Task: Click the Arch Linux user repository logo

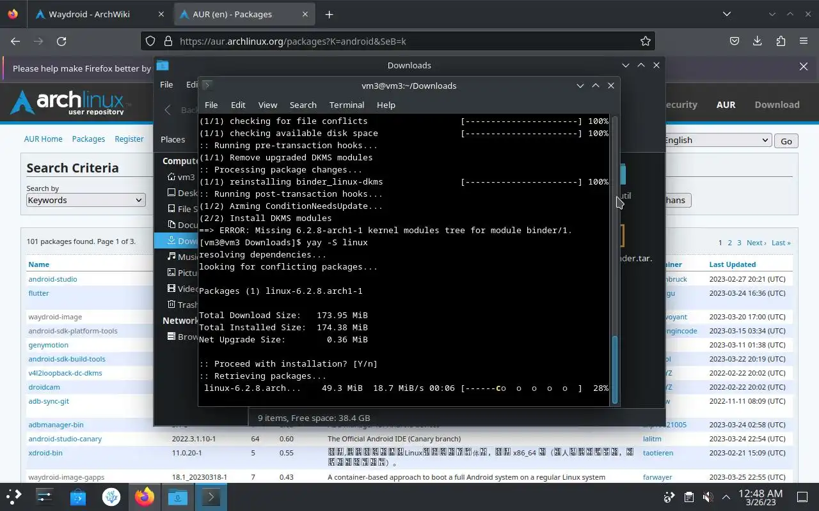Action: (70, 102)
